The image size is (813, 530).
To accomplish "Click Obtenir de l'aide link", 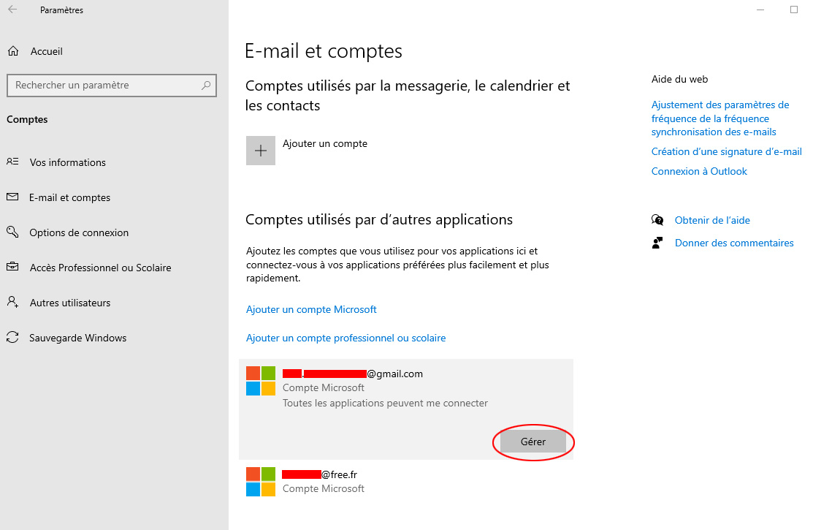I will coord(712,220).
